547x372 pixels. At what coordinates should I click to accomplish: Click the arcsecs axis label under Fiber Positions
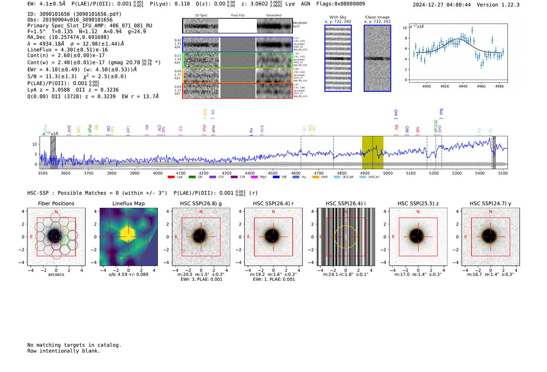pos(56,274)
